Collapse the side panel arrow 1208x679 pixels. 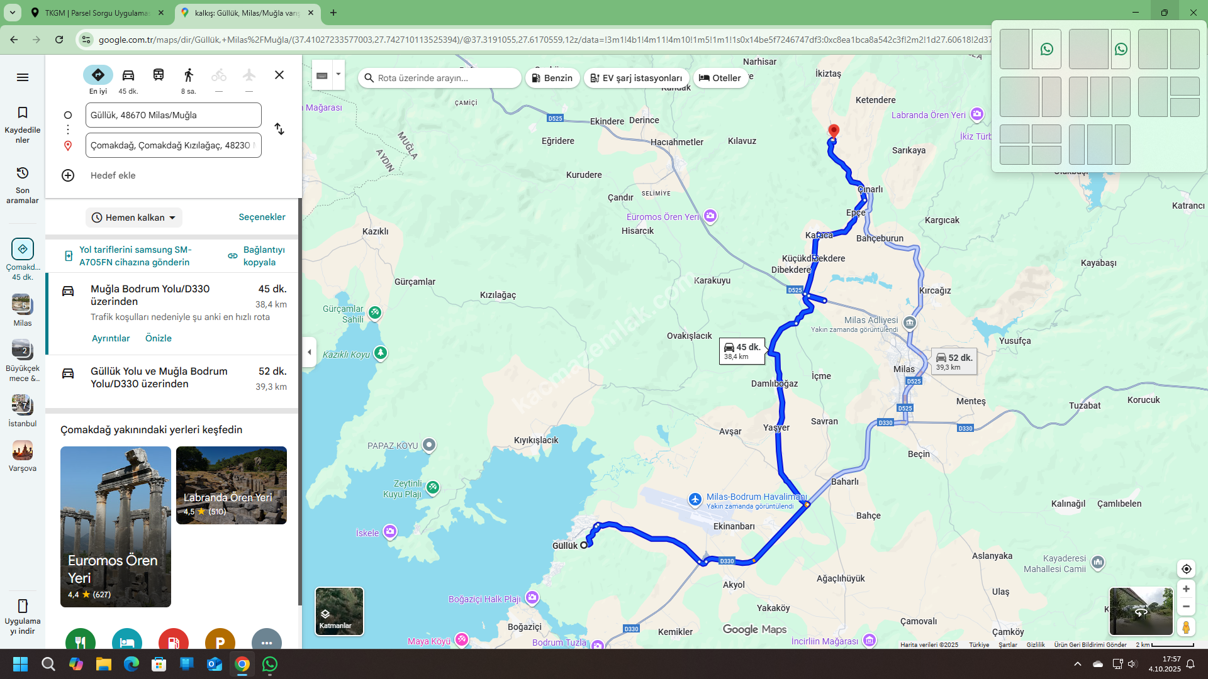[309, 352]
